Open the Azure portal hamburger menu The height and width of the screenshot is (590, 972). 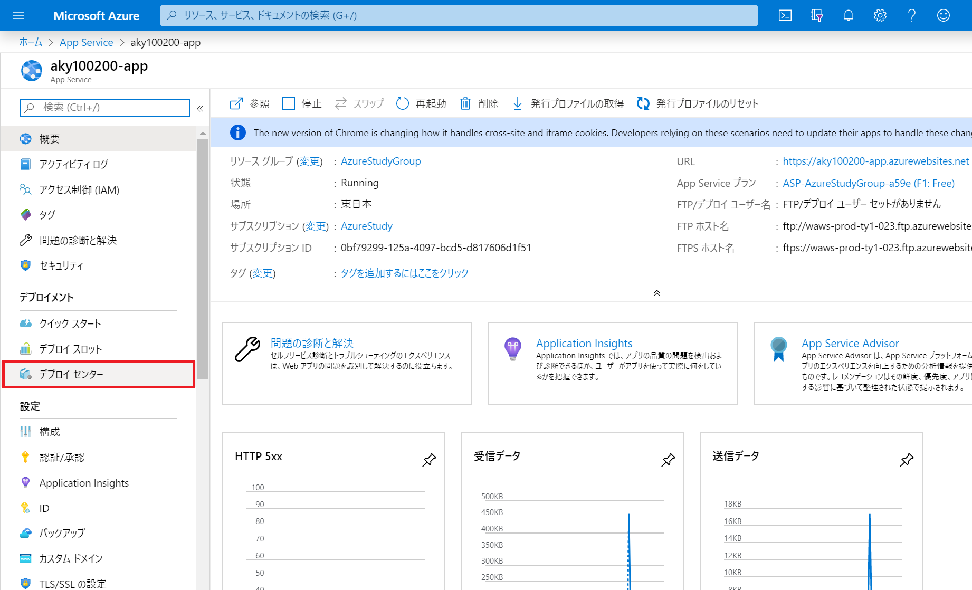18,15
